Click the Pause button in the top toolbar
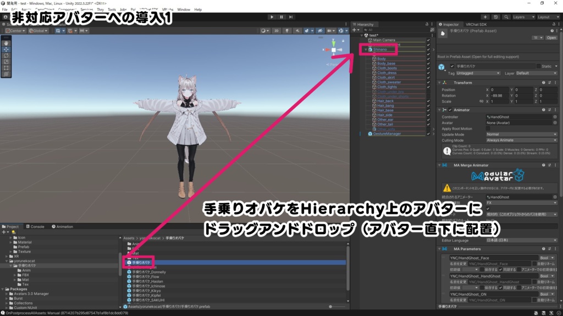Image resolution: width=563 pixels, height=316 pixels. point(282,17)
